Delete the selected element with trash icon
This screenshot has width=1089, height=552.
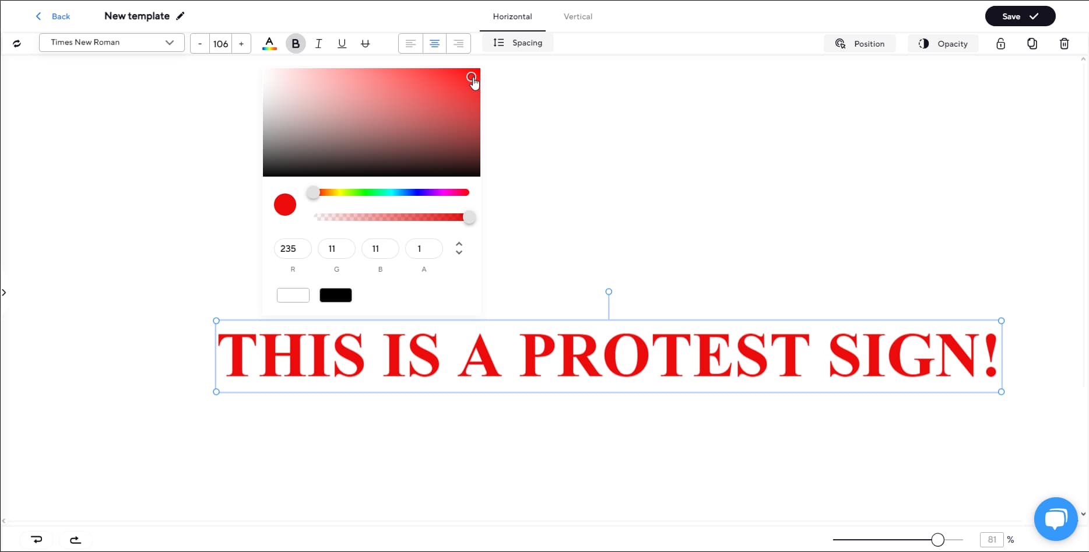(1063, 44)
